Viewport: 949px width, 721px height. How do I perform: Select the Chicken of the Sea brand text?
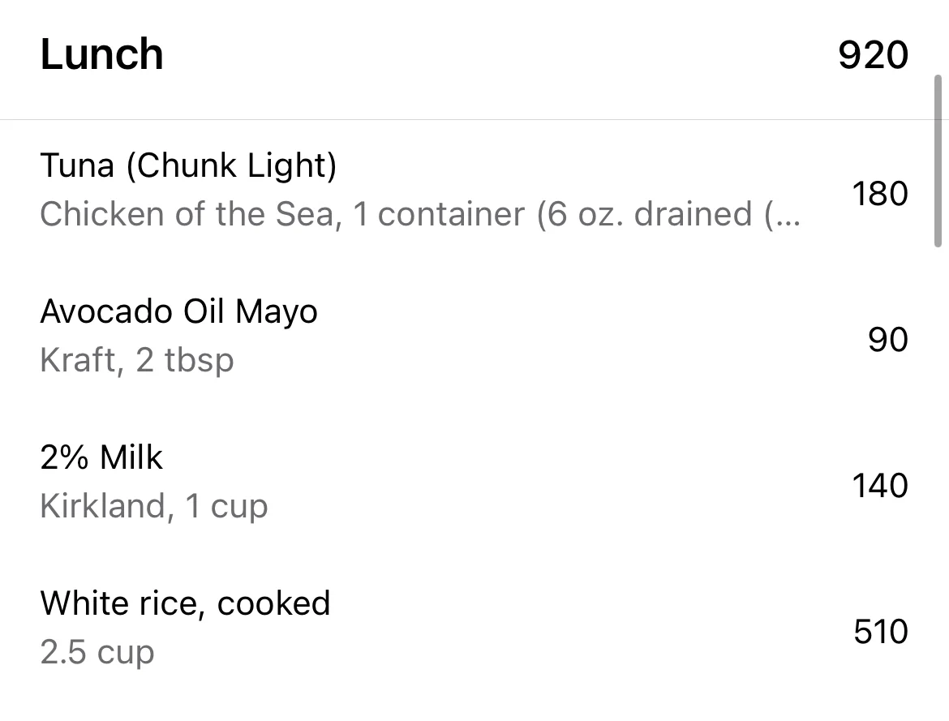point(187,213)
